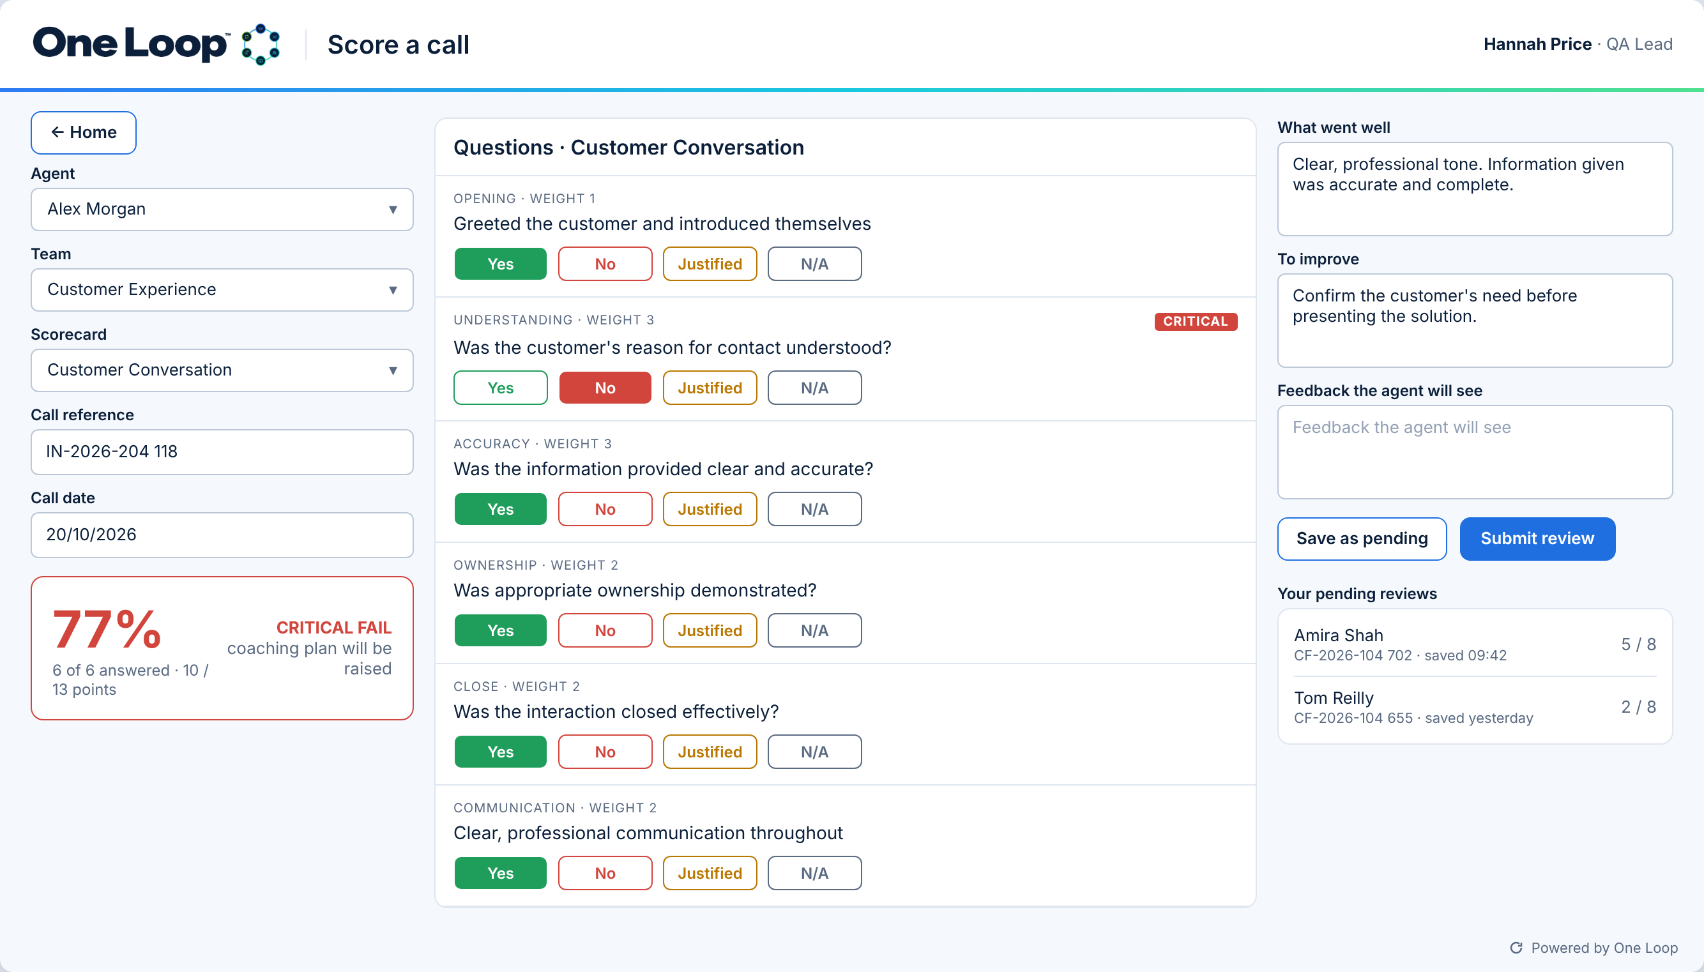Select Yes for information clear and accurate

[x=501, y=510]
